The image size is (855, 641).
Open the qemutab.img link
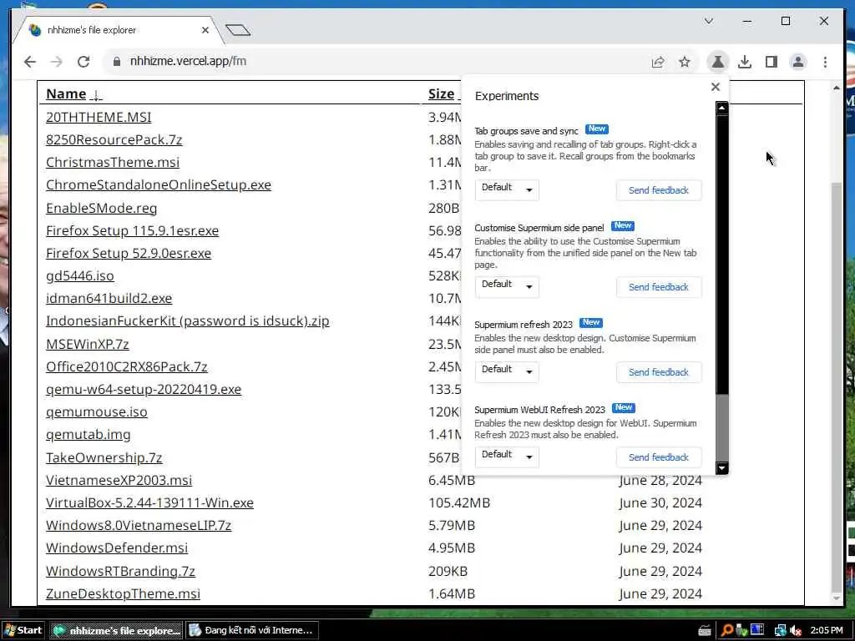[88, 434]
